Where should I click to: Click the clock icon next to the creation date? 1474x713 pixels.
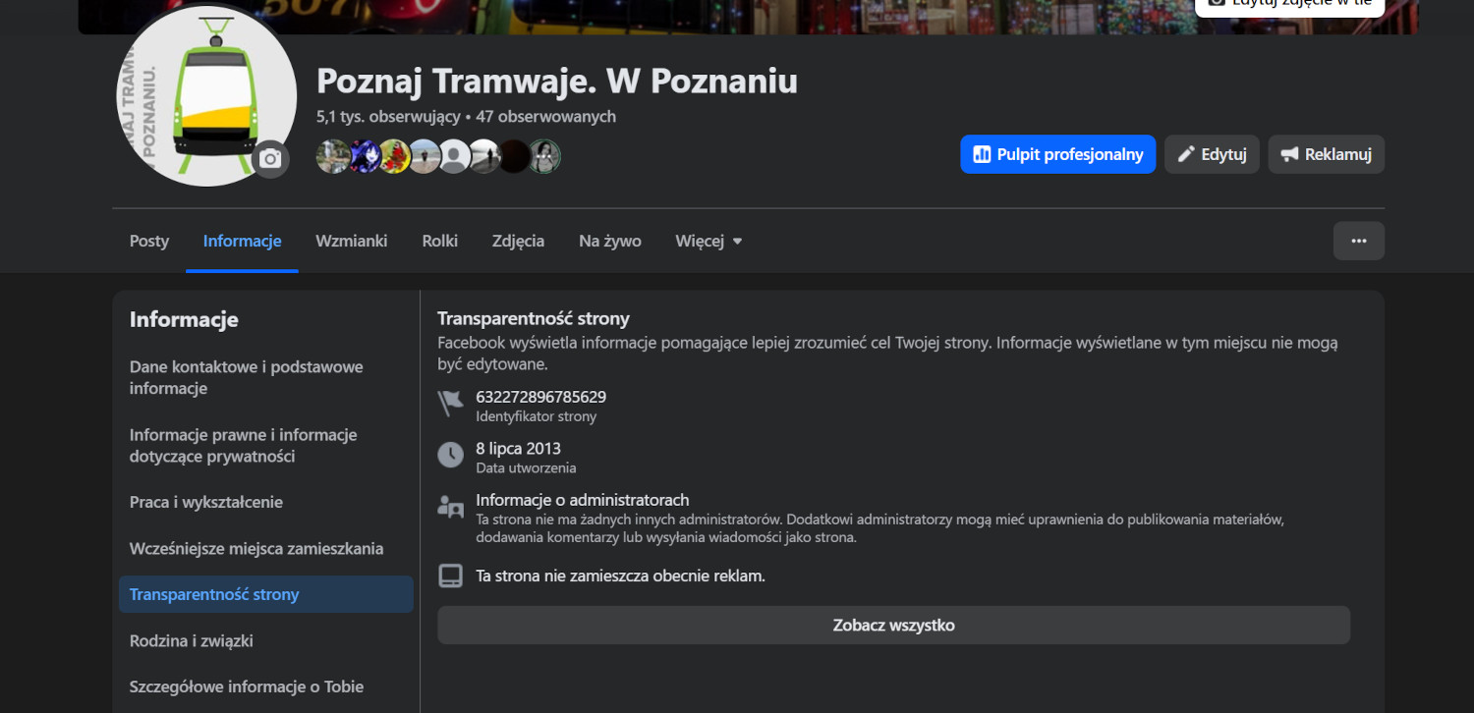(x=450, y=455)
